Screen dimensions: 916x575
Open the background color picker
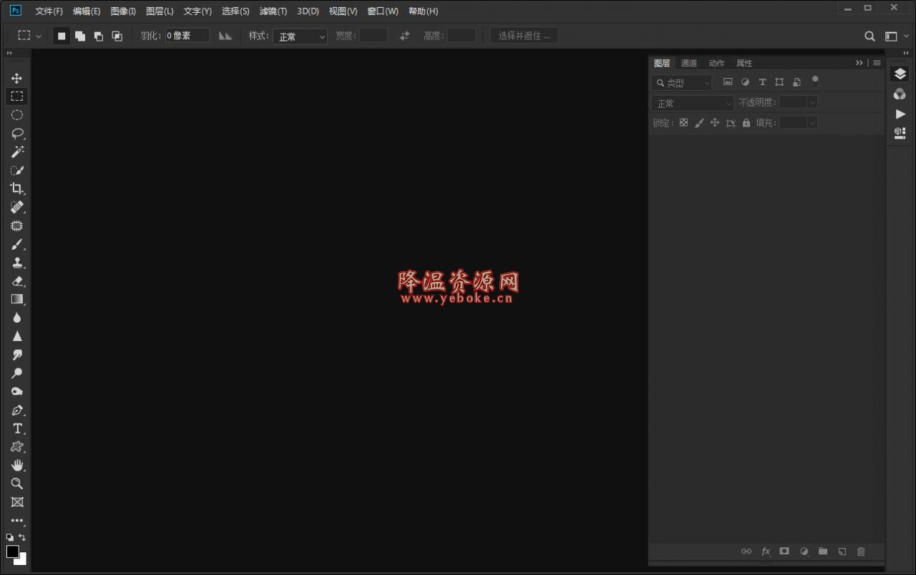(x=23, y=560)
